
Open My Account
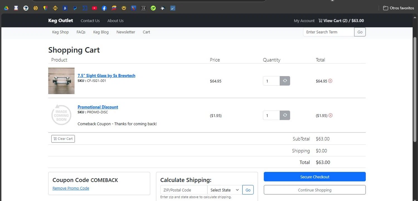point(304,21)
